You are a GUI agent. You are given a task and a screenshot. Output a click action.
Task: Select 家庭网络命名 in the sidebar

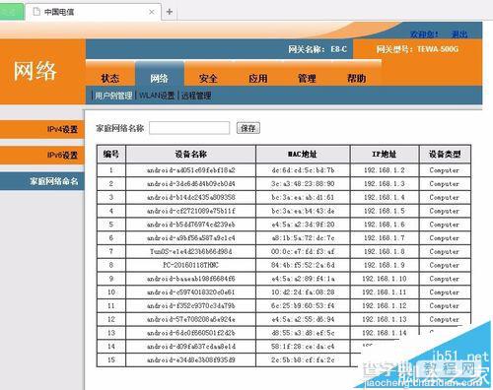(42, 181)
